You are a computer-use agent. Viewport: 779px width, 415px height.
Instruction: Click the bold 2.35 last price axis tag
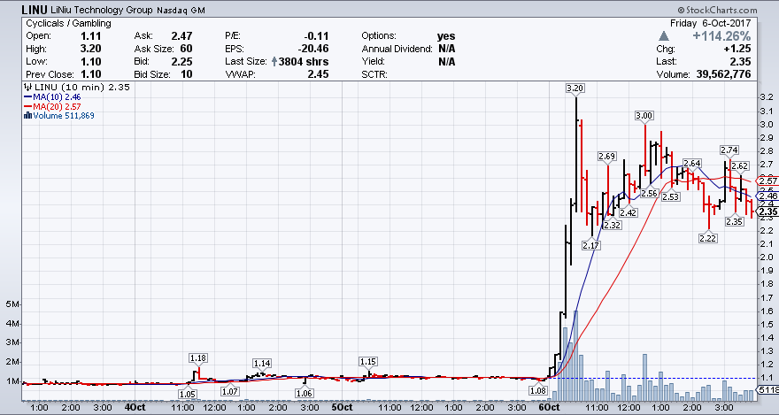[767, 212]
